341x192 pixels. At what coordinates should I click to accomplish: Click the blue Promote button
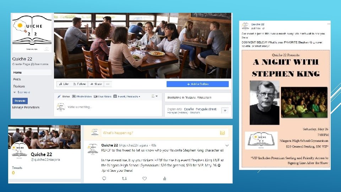20,101
